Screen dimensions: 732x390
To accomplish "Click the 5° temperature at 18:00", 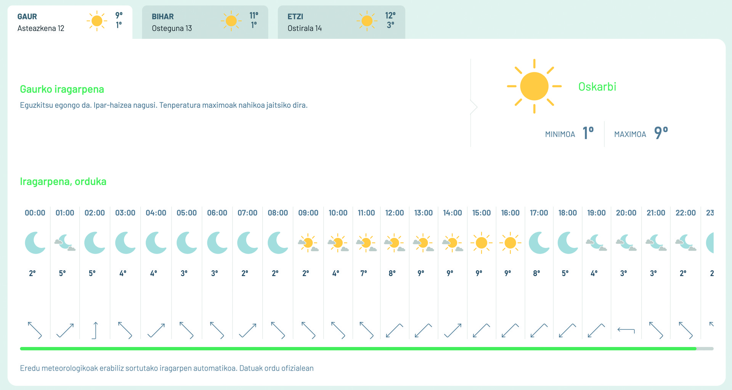I will (x=565, y=273).
